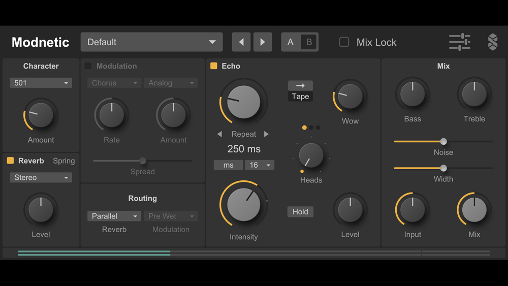Click the Heads label
The image size is (508, 286).
(x=311, y=180)
